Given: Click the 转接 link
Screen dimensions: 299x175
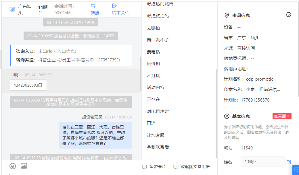Looking at the screenshot, I should pos(95,13).
